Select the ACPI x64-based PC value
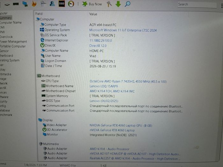Screen dimensions: 223x167 (x=103, y=25)
